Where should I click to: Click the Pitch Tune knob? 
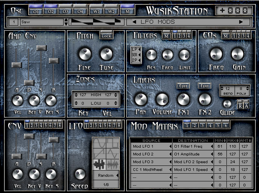point(106,54)
